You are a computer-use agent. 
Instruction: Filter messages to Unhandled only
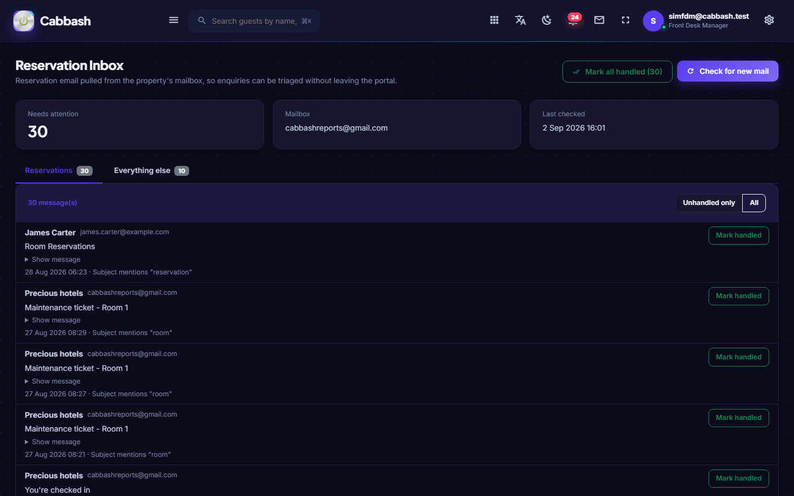point(709,203)
